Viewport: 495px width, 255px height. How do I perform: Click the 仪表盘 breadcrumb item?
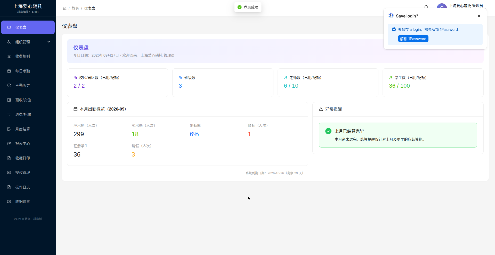[x=90, y=8]
